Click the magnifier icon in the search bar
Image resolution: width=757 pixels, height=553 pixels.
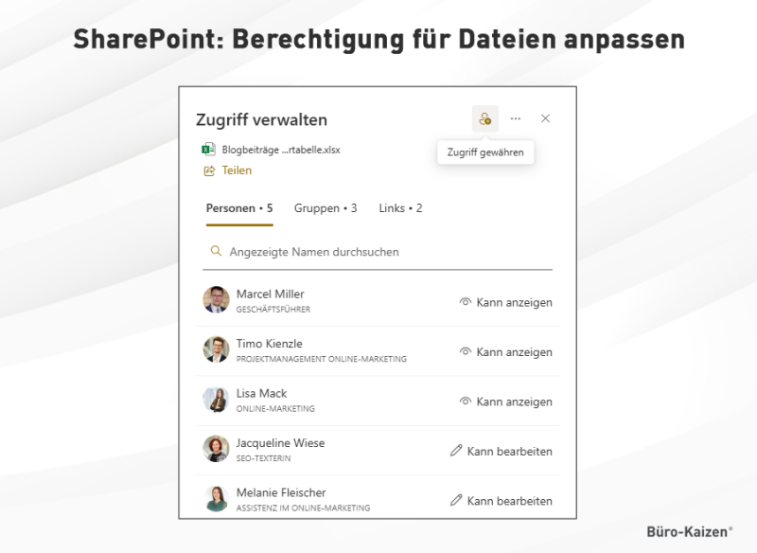click(x=215, y=251)
